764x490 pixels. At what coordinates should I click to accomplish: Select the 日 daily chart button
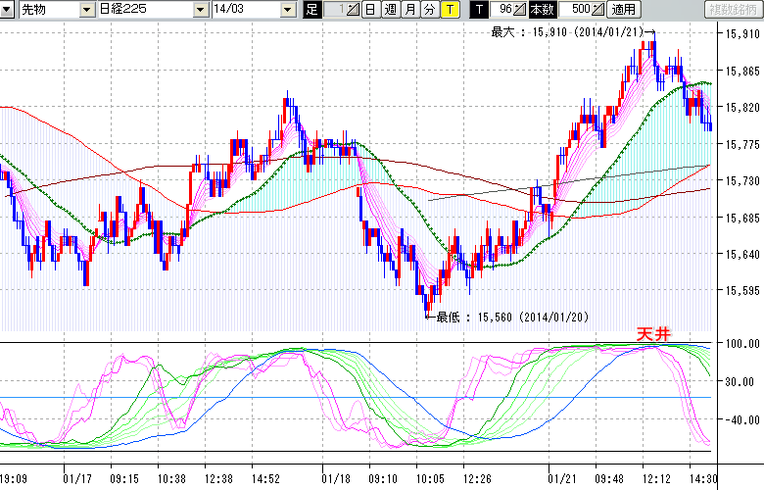pos(369,10)
